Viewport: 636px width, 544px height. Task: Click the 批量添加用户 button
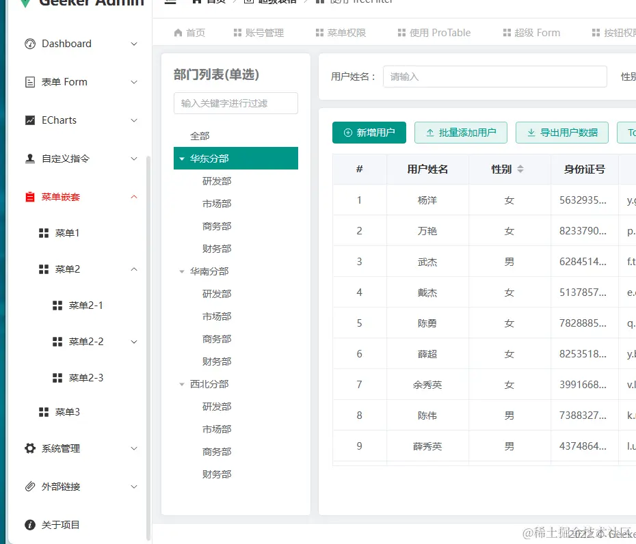tap(461, 133)
